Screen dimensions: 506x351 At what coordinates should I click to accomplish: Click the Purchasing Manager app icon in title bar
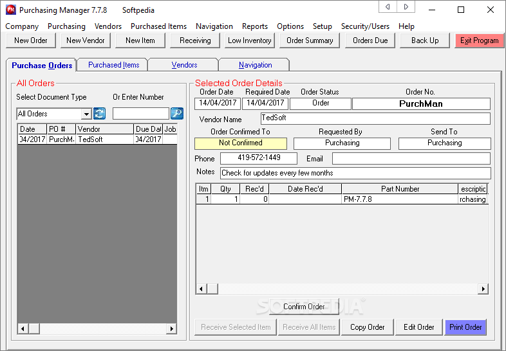tap(10, 10)
